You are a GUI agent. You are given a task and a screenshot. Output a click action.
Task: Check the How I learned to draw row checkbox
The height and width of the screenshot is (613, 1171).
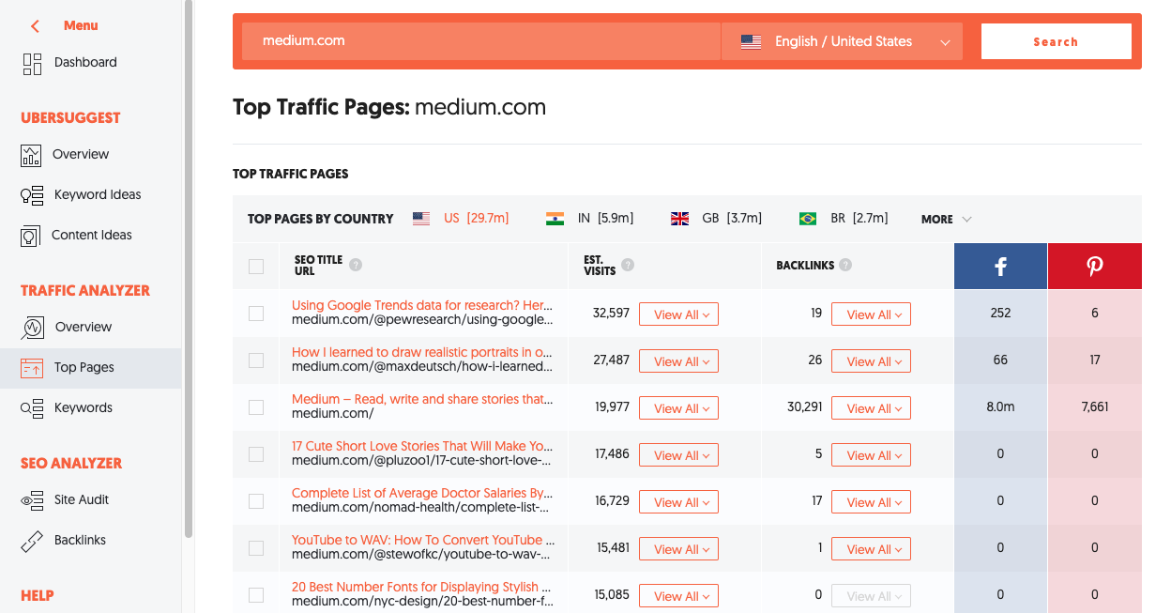coord(256,360)
